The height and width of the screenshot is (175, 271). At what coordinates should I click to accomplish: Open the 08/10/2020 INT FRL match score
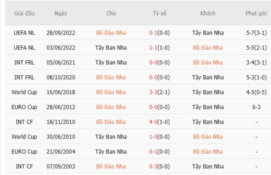pyautogui.click(x=159, y=77)
